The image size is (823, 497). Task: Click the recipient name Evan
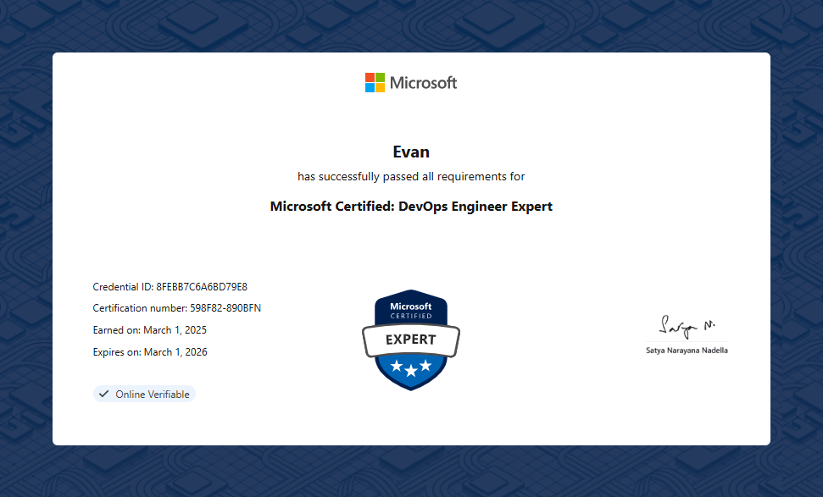pos(411,152)
